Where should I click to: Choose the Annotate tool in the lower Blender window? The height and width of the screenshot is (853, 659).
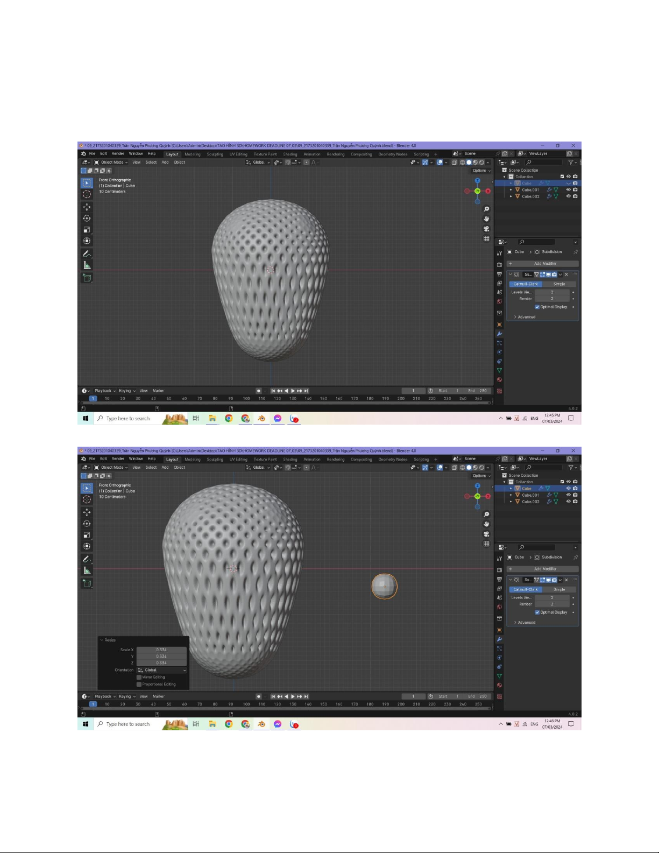tap(87, 559)
